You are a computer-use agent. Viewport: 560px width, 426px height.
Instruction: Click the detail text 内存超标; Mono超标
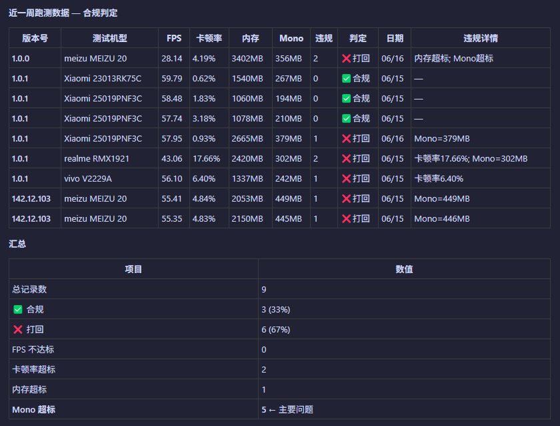coord(454,58)
